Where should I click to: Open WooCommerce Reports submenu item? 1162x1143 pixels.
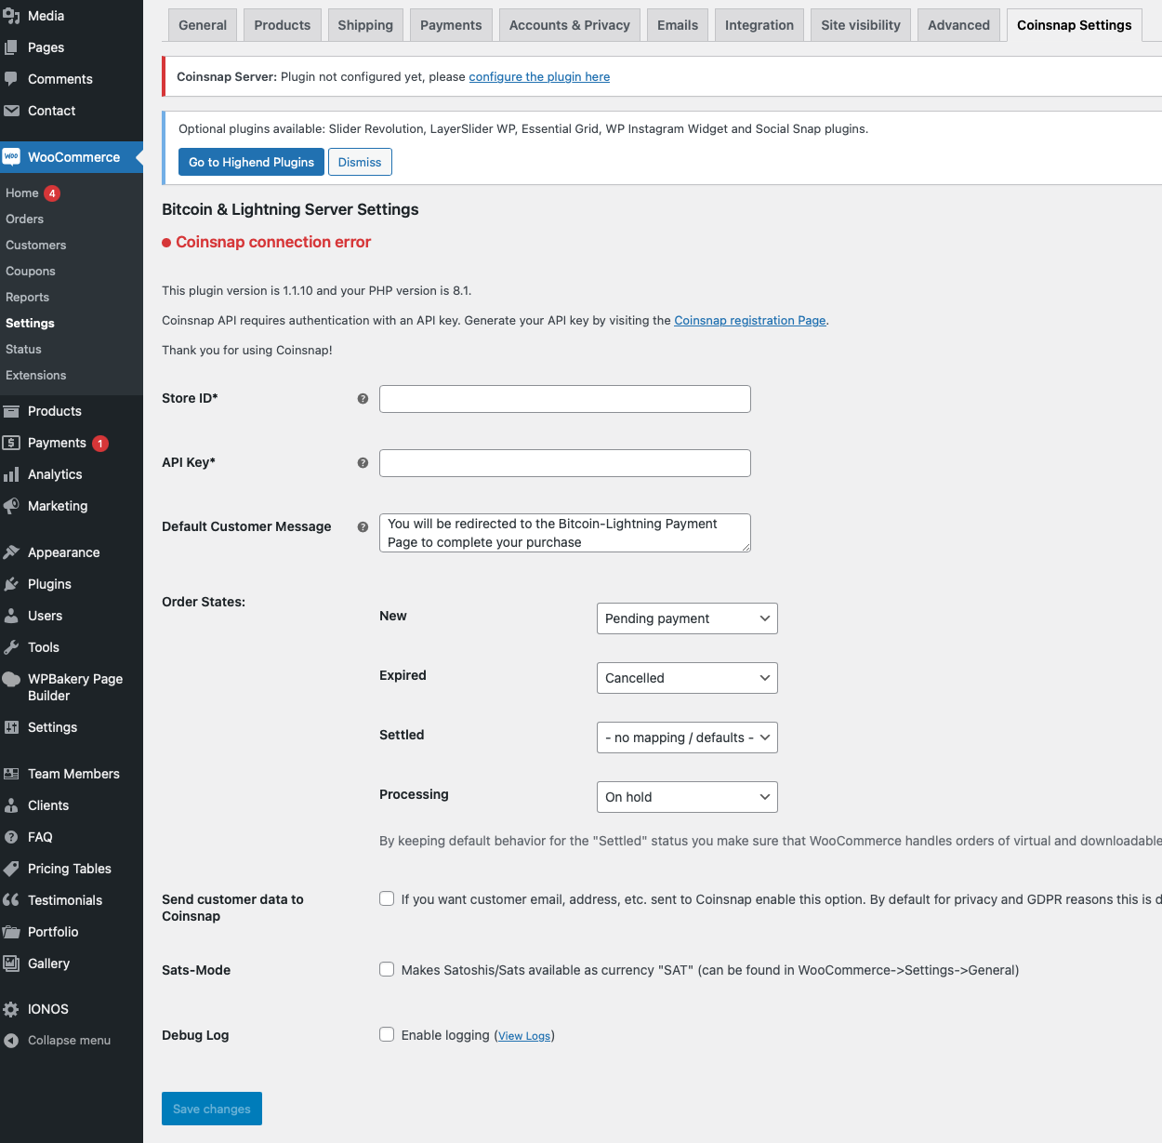click(28, 298)
